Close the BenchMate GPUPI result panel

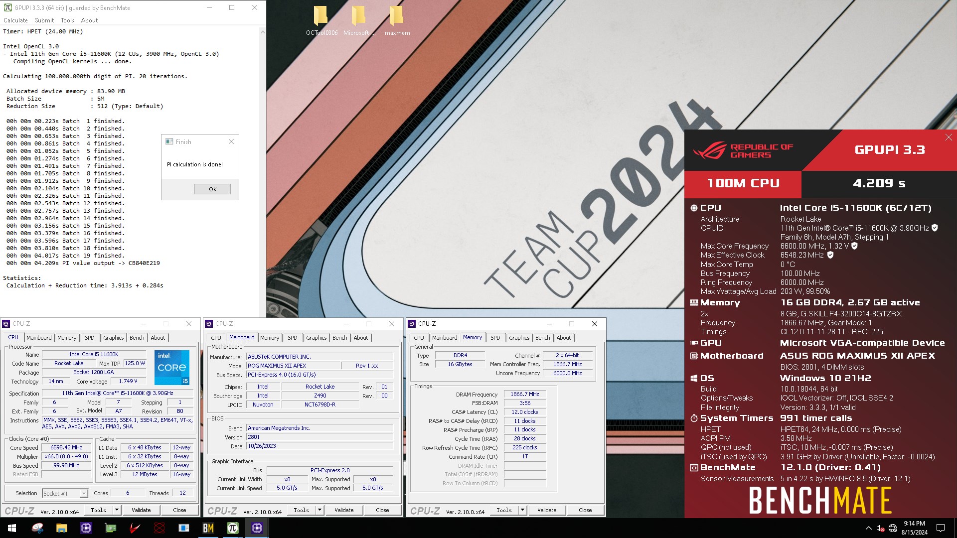(x=948, y=137)
